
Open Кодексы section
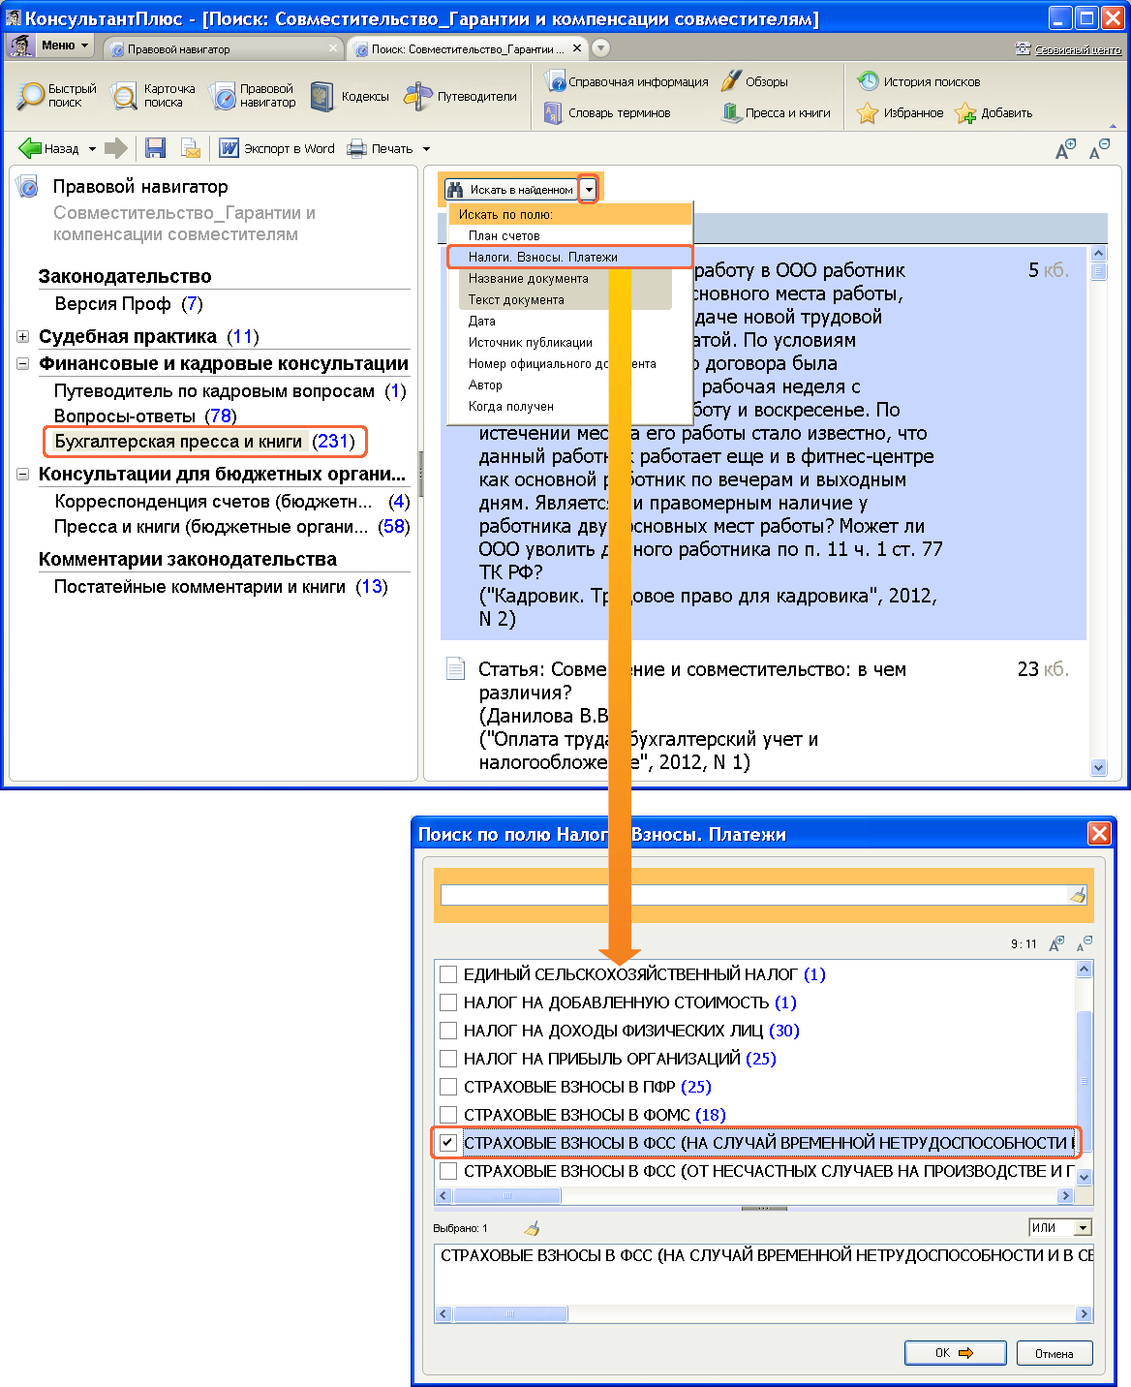pos(350,96)
